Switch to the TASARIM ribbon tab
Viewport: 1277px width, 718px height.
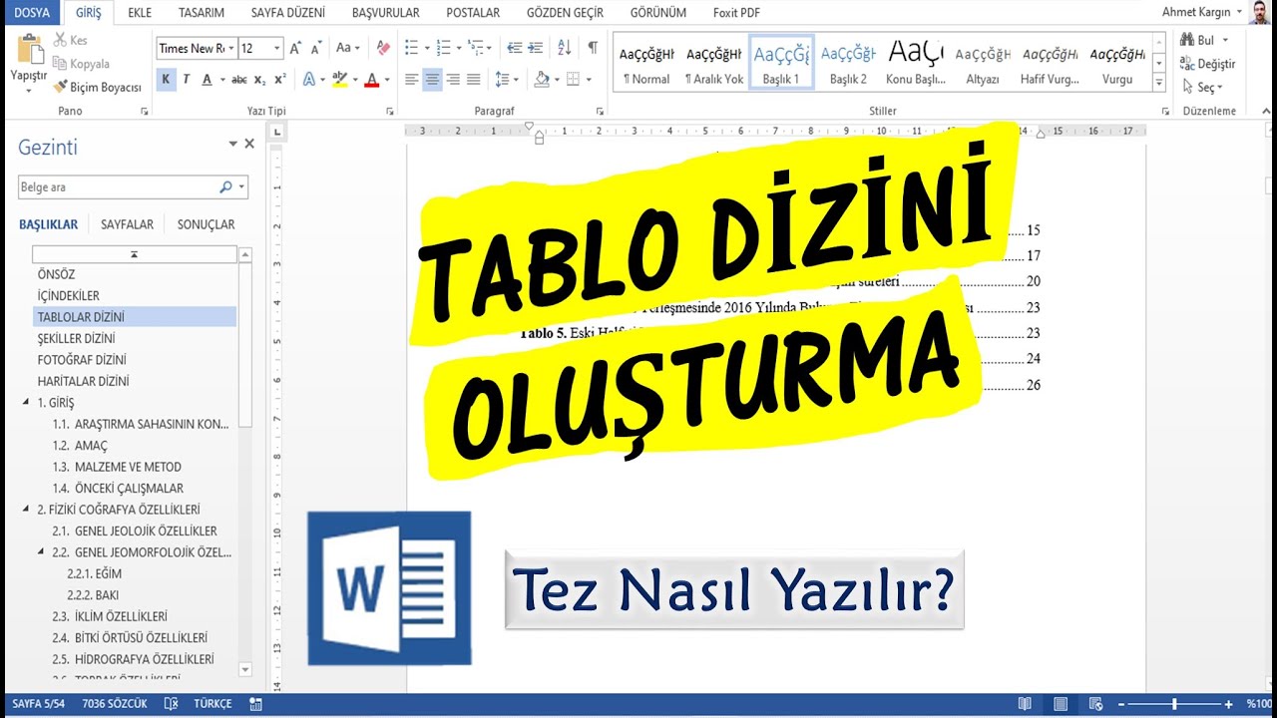click(202, 13)
